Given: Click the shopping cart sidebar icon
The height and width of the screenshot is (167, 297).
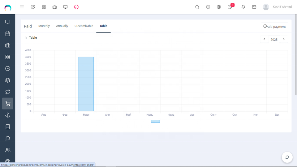Looking at the screenshot, I should pyautogui.click(x=8, y=104).
